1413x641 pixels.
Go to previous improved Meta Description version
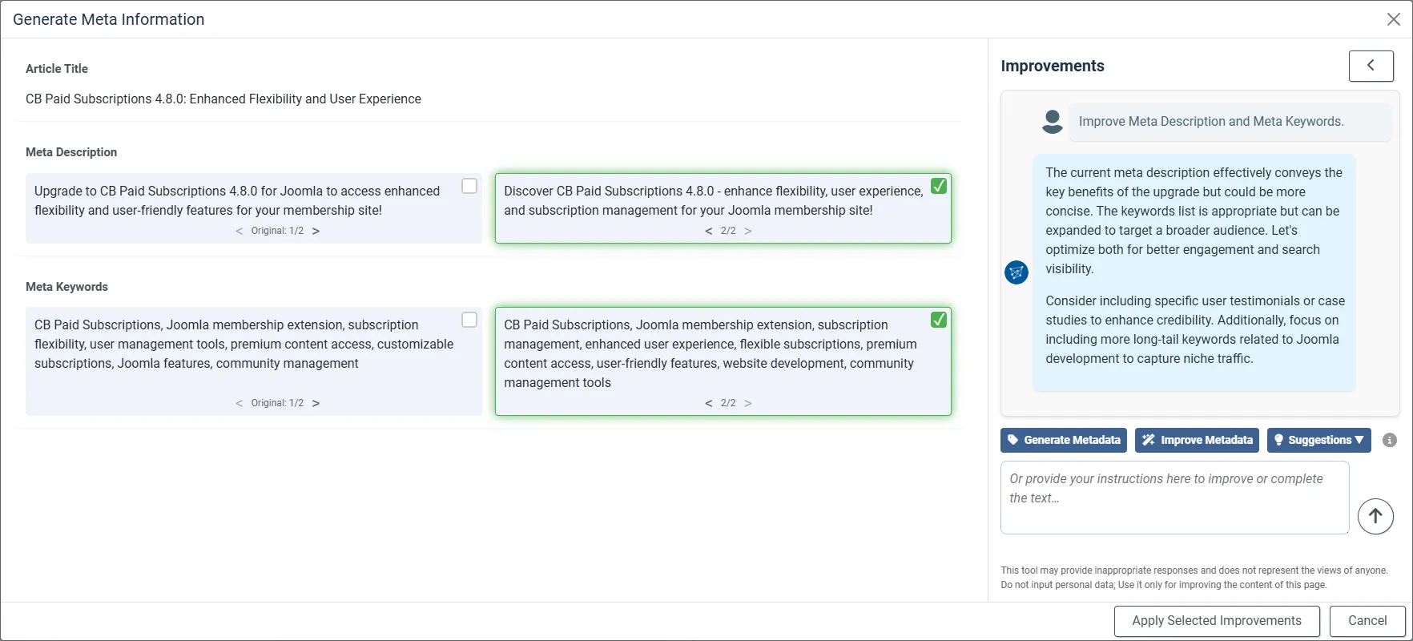708,231
